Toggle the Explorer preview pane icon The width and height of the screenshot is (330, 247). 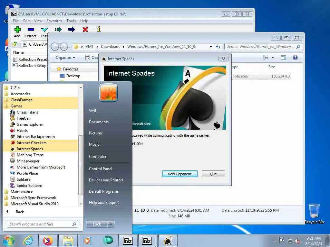point(284,58)
